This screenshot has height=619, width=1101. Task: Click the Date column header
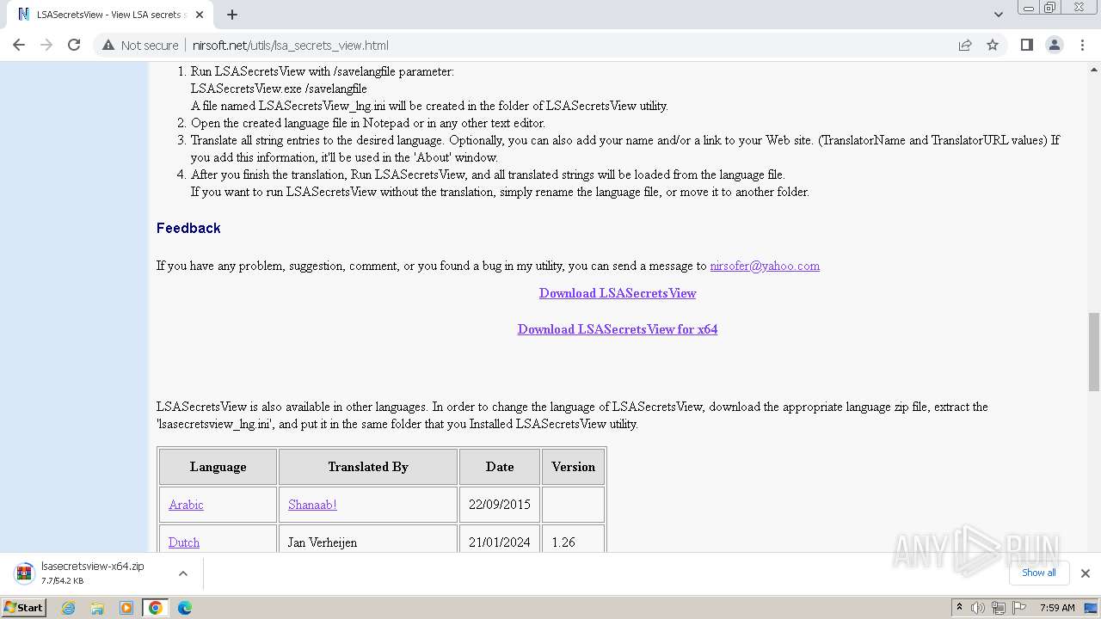[500, 467]
